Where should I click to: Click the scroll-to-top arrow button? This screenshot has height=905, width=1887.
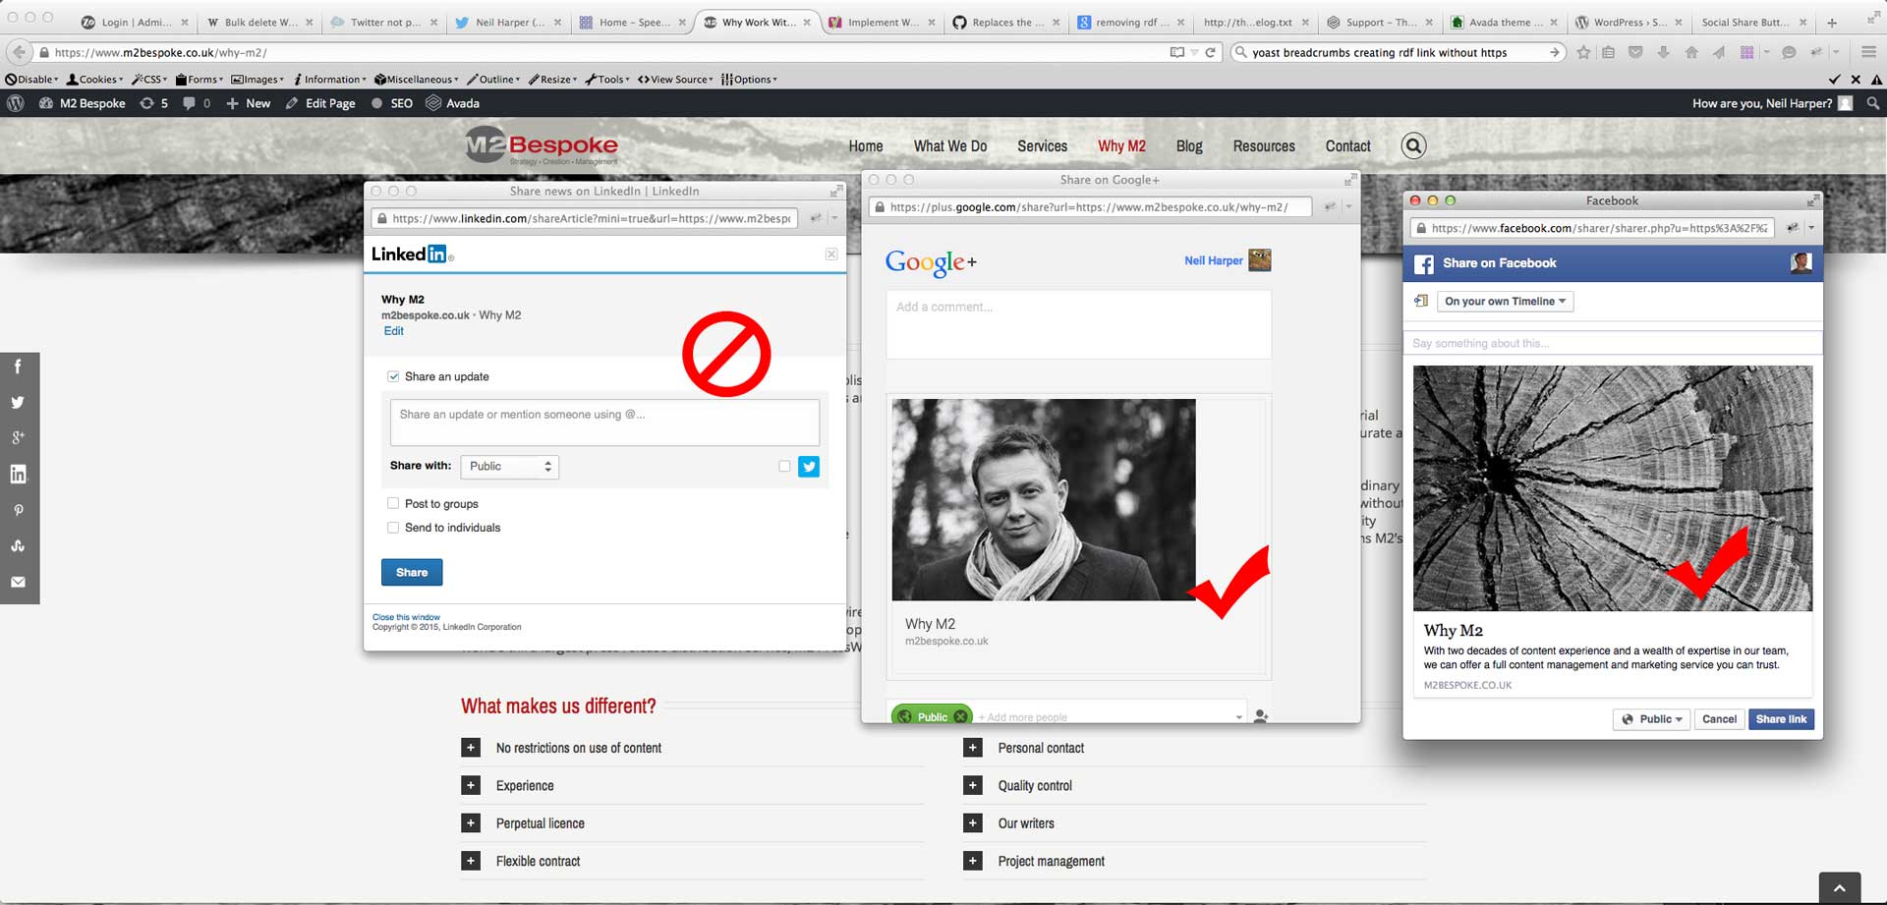point(1839,887)
